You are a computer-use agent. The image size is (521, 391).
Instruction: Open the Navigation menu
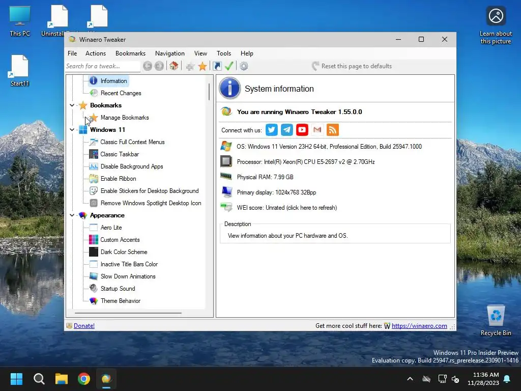[170, 53]
